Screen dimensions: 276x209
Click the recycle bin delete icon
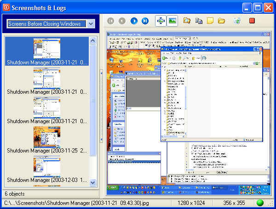[237, 21]
